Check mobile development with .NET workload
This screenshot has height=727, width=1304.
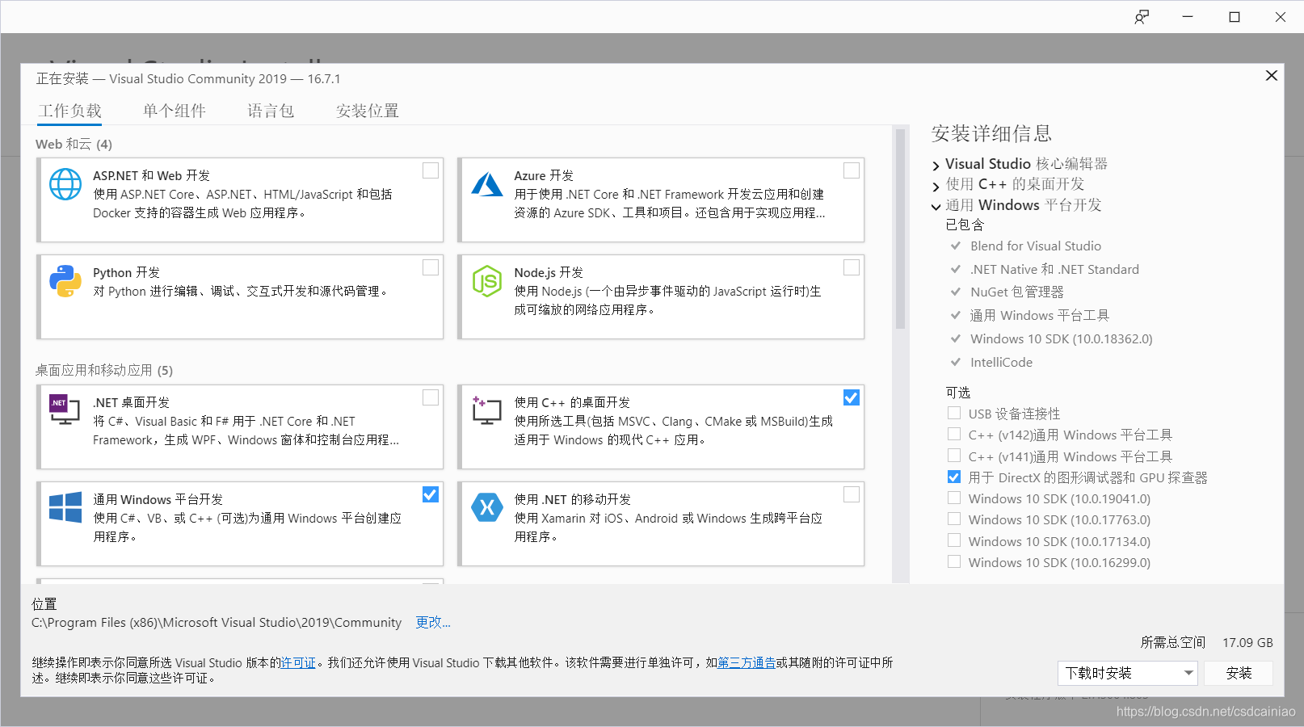852,494
